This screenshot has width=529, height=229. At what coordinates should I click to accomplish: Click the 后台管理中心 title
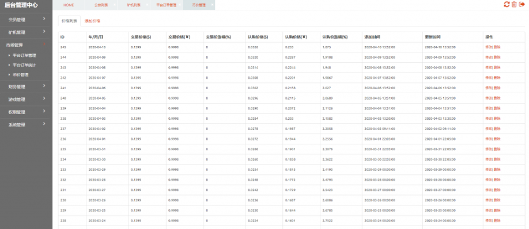[21, 5]
